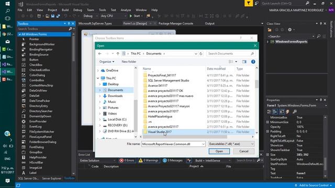Open the file type Executables dropdown
Viewport: 335px width, 188px height.
click(x=231, y=144)
